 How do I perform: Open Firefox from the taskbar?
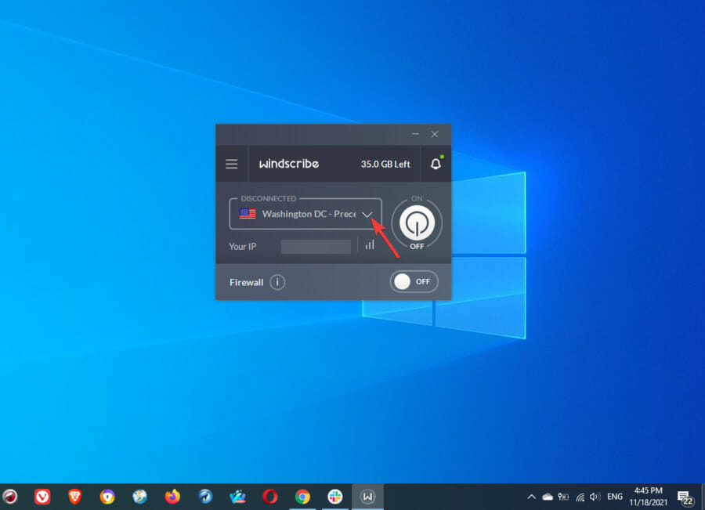tap(172, 496)
